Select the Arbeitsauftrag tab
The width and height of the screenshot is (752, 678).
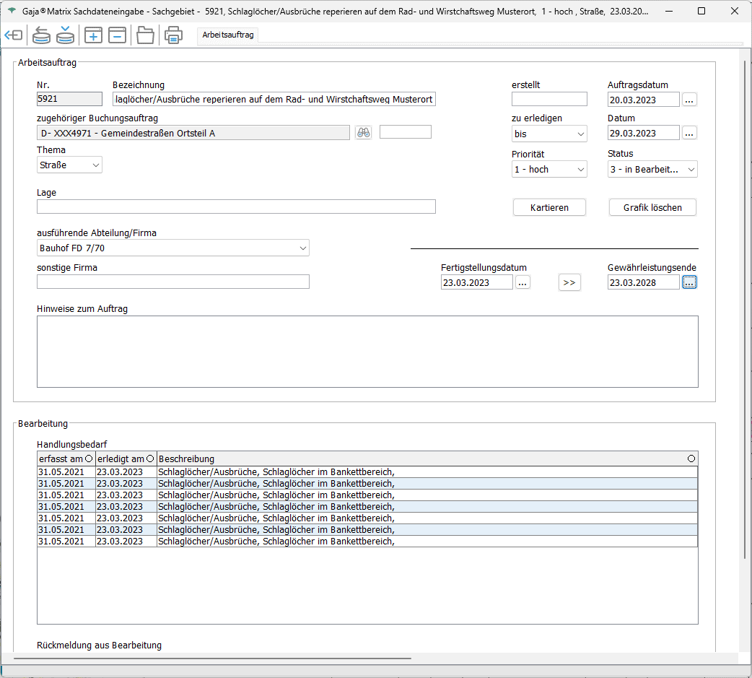(x=227, y=35)
